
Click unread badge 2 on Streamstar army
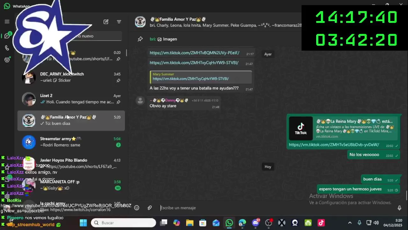pyautogui.click(x=118, y=145)
